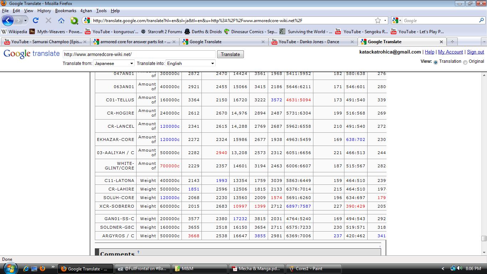Close the armored core parts list tab

tap(174, 42)
